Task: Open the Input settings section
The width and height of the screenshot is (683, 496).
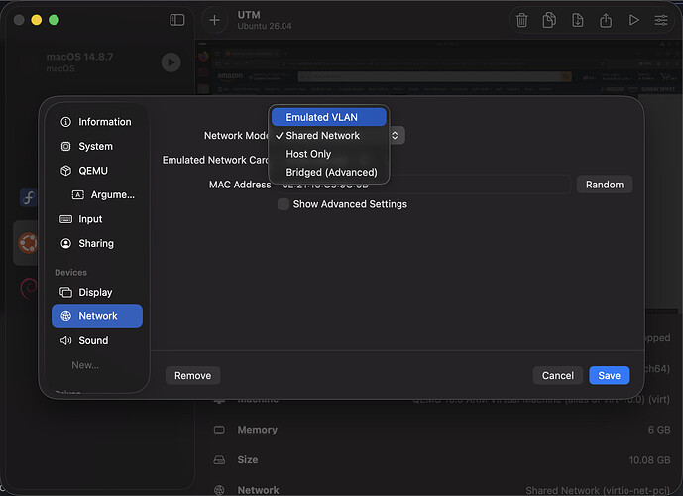Action: point(97,219)
